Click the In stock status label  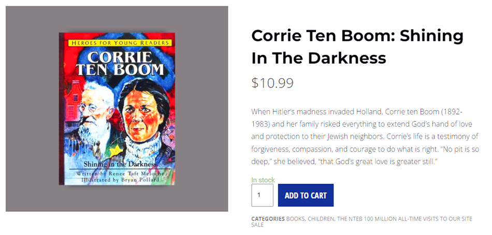coord(263,180)
